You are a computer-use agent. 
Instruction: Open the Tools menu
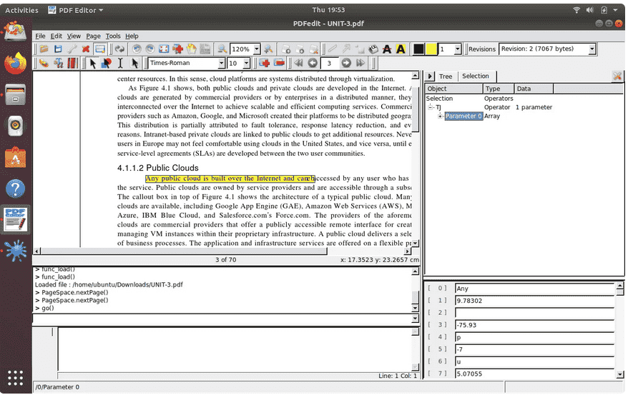pyautogui.click(x=113, y=36)
